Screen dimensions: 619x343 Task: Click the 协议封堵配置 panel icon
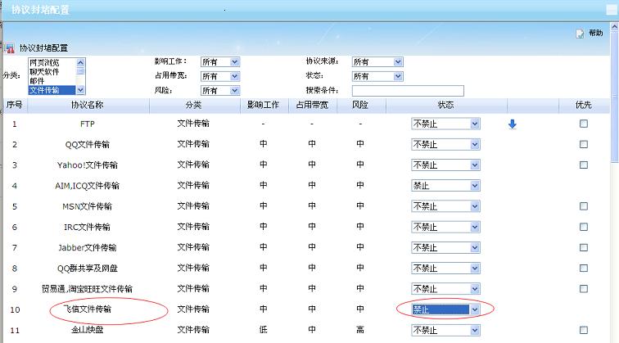pos(10,48)
